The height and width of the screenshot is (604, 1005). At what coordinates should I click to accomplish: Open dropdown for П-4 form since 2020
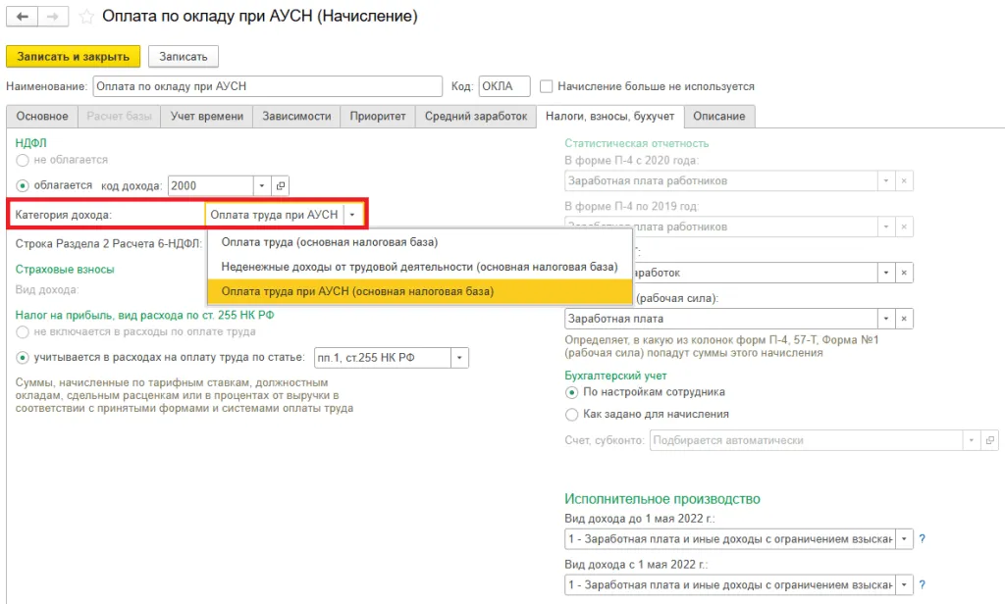point(886,180)
